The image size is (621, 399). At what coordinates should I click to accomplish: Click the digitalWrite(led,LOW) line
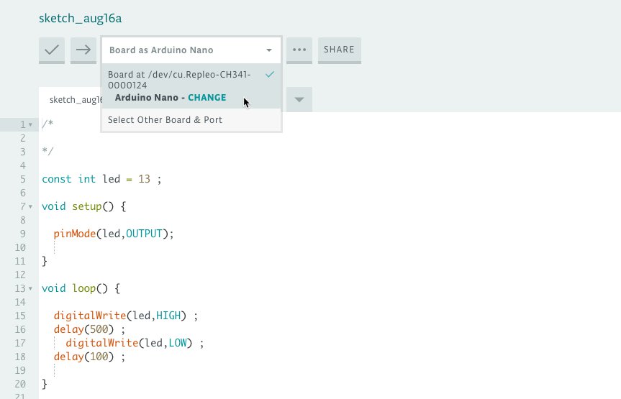[135, 343]
